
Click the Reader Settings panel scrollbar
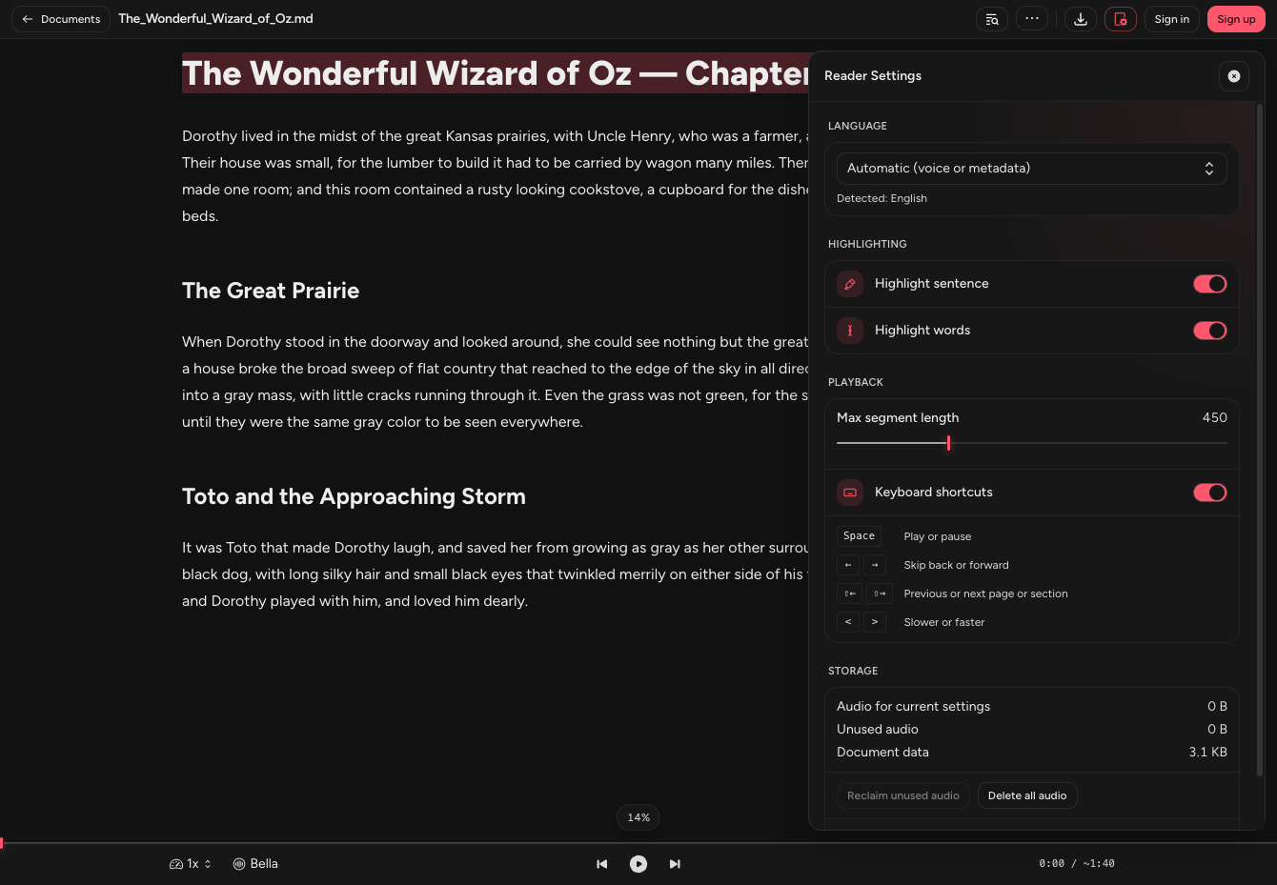1260,438
